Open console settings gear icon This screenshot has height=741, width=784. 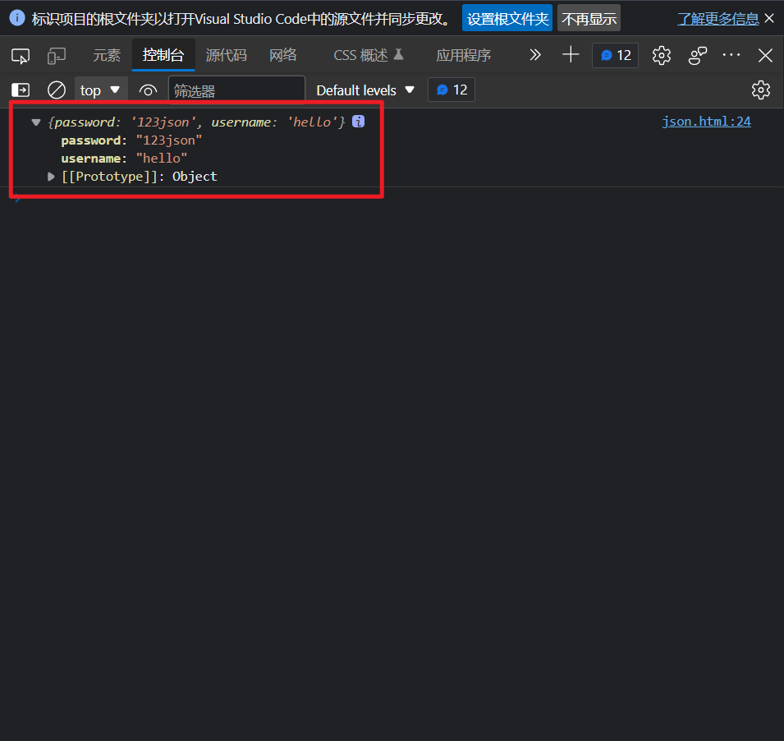point(761,90)
